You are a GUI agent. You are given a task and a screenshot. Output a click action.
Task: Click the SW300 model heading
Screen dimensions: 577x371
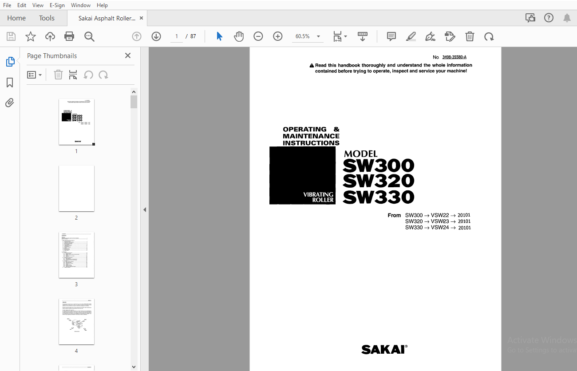379,166
